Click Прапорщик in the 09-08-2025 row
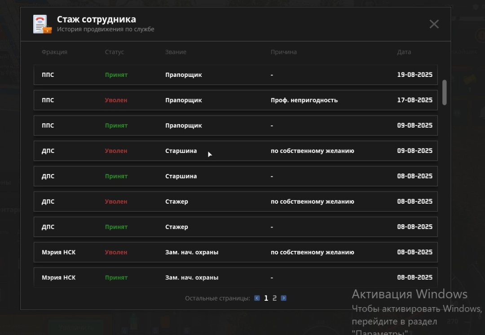This screenshot has height=335, width=485. (x=183, y=125)
